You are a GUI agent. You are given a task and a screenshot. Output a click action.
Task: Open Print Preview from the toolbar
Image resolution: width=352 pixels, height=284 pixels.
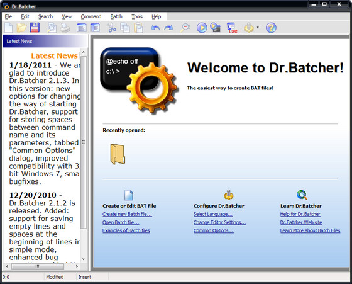pyautogui.click(x=52, y=28)
